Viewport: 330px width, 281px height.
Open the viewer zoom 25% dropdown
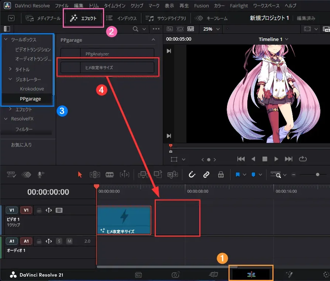tap(211, 29)
